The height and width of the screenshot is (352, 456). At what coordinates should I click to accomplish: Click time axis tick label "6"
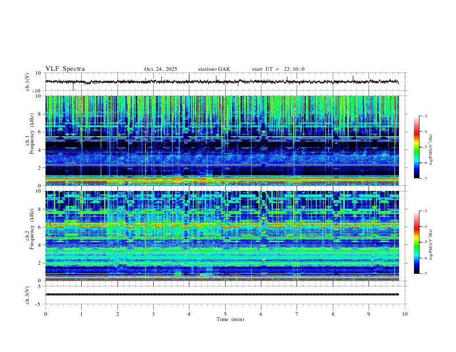pyautogui.click(x=261, y=314)
